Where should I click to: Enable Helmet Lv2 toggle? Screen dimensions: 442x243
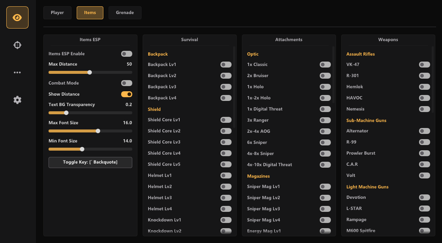226,187
